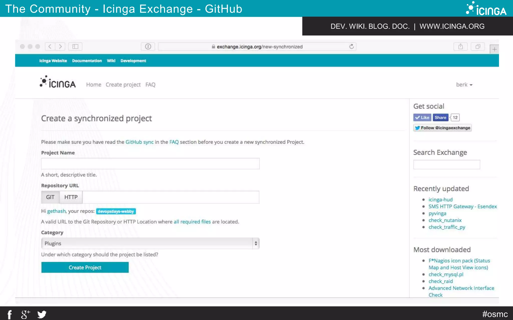Open the Category Plugins select box

(150, 243)
